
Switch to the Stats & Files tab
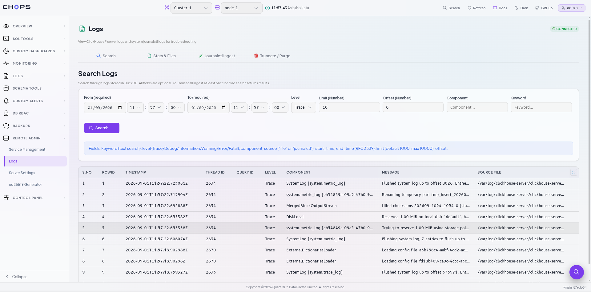coord(162,56)
